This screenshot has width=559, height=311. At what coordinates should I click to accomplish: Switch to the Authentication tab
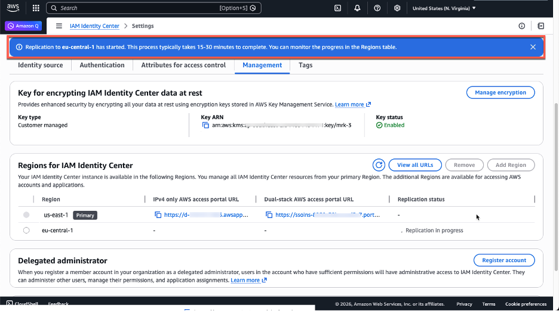click(x=102, y=66)
